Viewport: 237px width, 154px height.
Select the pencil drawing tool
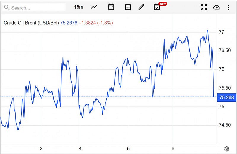pos(142,7)
